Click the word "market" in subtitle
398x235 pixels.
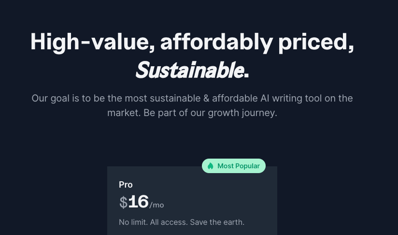tap(123, 114)
